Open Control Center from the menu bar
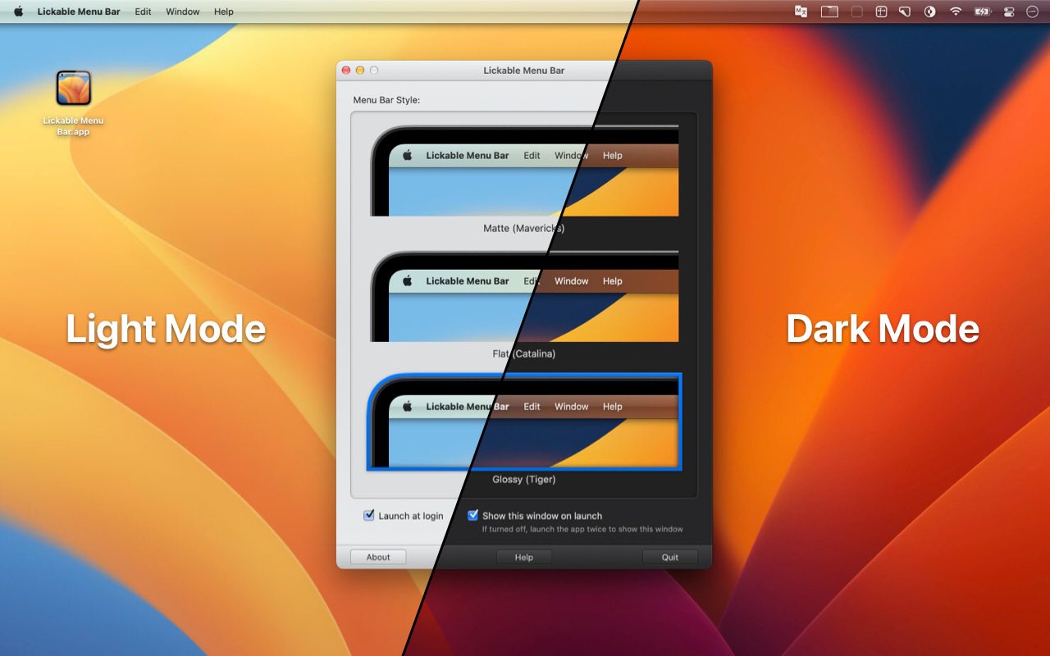 (x=1009, y=11)
